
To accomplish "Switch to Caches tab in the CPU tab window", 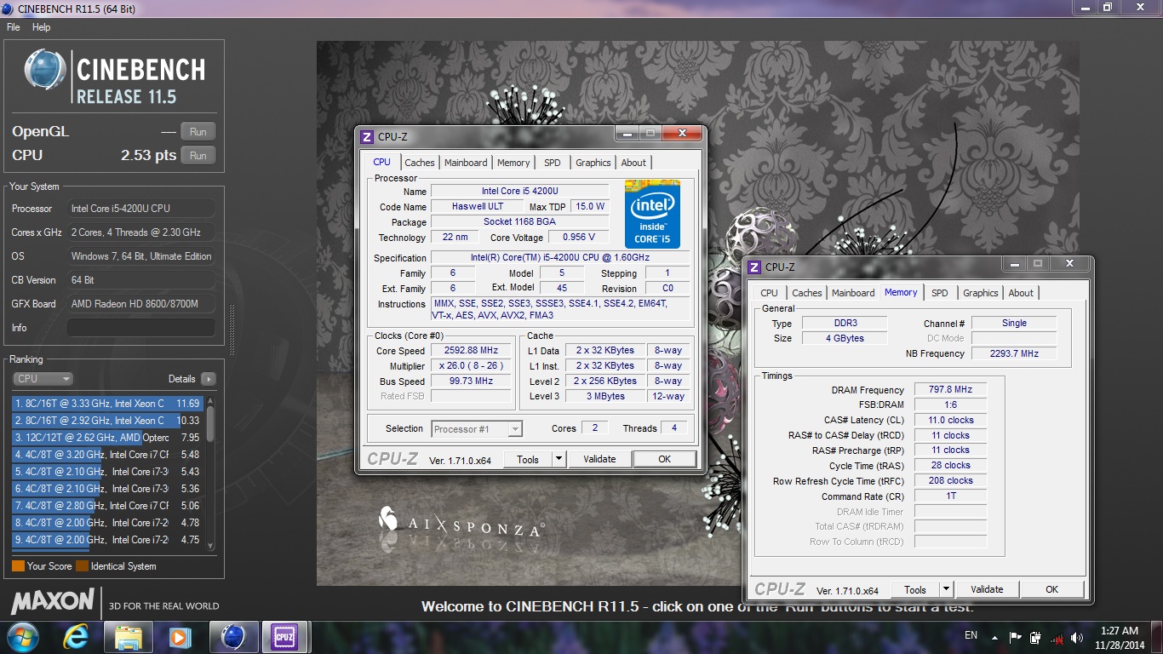I will (x=420, y=163).
